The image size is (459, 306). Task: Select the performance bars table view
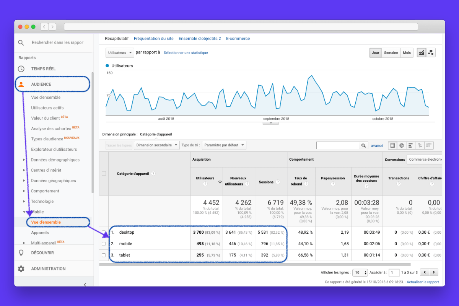410,145
